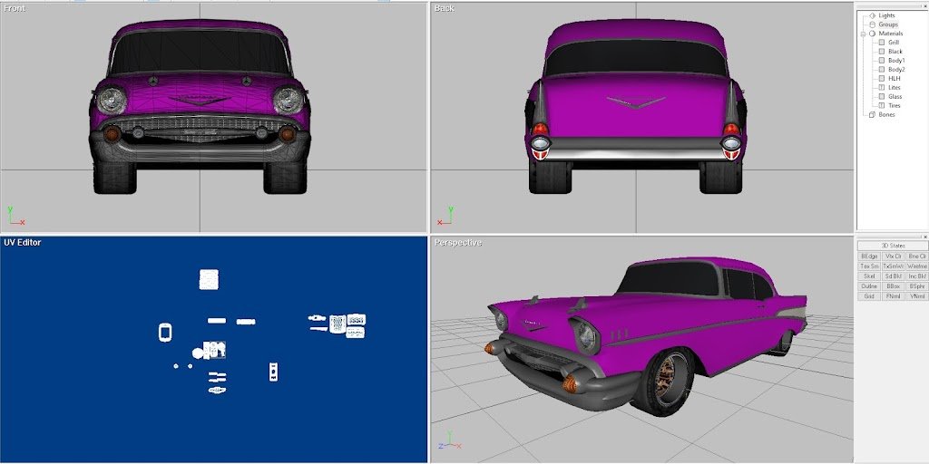
Task: Click the Lights node icon in tree
Action: tap(872, 15)
